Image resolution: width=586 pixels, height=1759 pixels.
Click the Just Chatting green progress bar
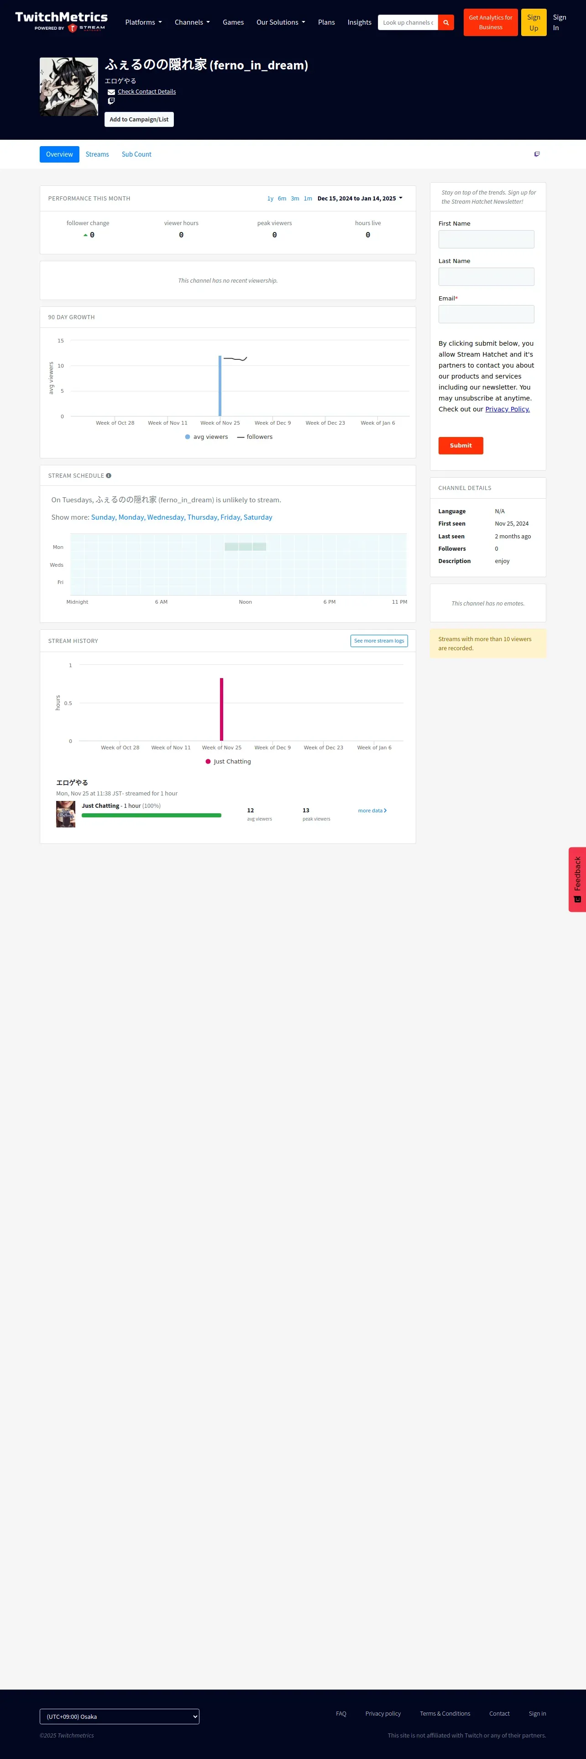coord(152,815)
